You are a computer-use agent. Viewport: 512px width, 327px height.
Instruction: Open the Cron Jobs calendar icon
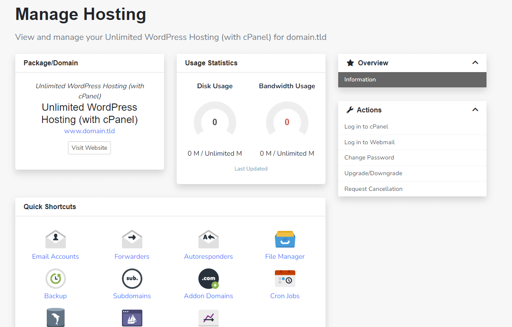click(x=285, y=279)
